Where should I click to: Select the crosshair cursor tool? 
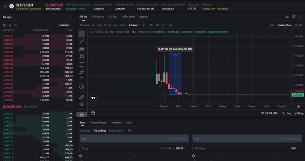click(x=82, y=34)
